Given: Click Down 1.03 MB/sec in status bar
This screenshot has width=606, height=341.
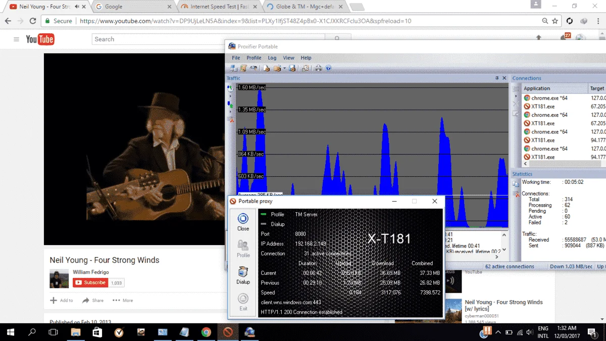Looking at the screenshot, I should coord(571,267).
